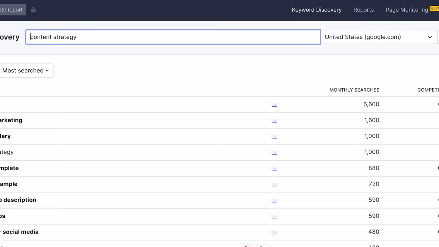Screen dimensions: 439x247
Task: Click inside the content strategy search field
Action: point(173,37)
